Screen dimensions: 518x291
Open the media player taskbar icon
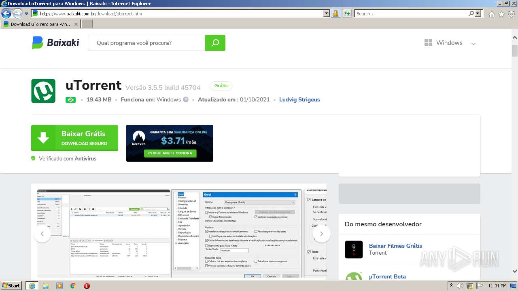(59, 286)
